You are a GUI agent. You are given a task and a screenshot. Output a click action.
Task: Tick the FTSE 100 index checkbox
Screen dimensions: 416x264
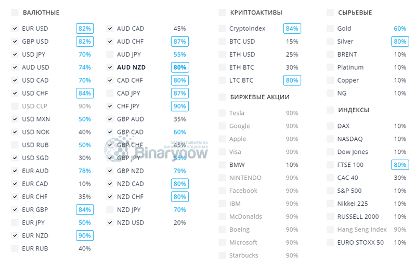point(330,165)
